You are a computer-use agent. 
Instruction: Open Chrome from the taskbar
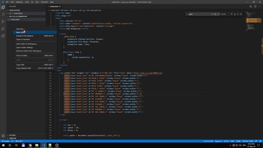(x=30, y=145)
